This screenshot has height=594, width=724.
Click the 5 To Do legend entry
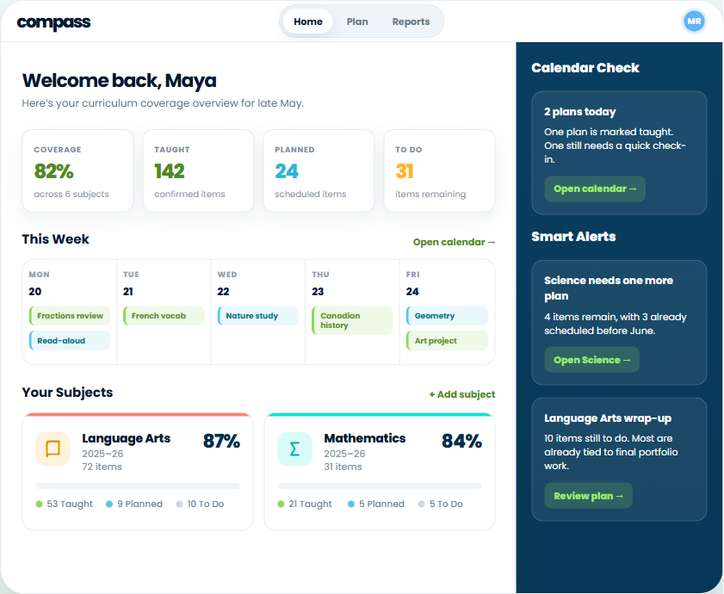coord(441,504)
